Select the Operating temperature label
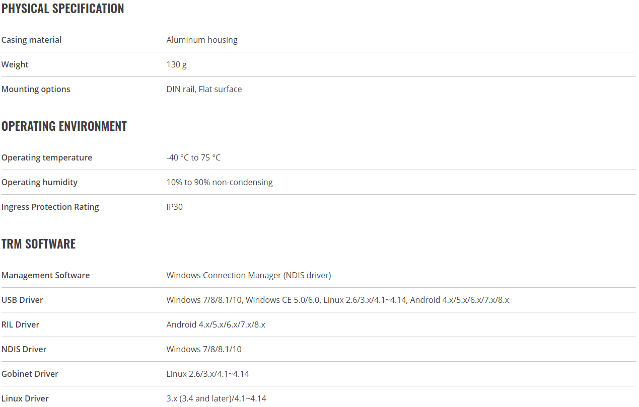Screen dimensions: 639x407 tap(47, 157)
